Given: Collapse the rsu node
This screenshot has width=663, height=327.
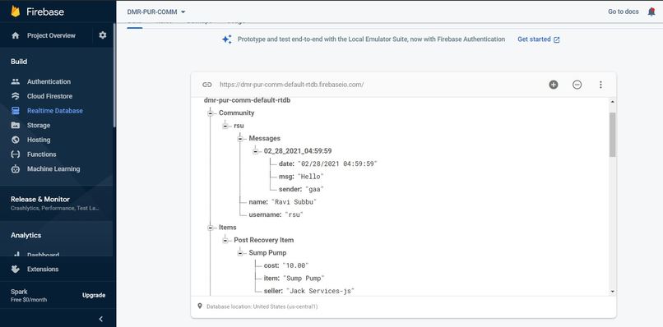Looking at the screenshot, I should [x=225, y=126].
